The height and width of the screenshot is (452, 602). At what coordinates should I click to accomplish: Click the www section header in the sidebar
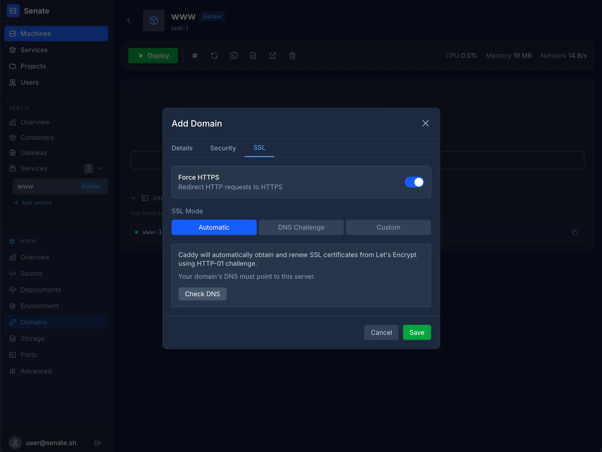click(x=23, y=241)
